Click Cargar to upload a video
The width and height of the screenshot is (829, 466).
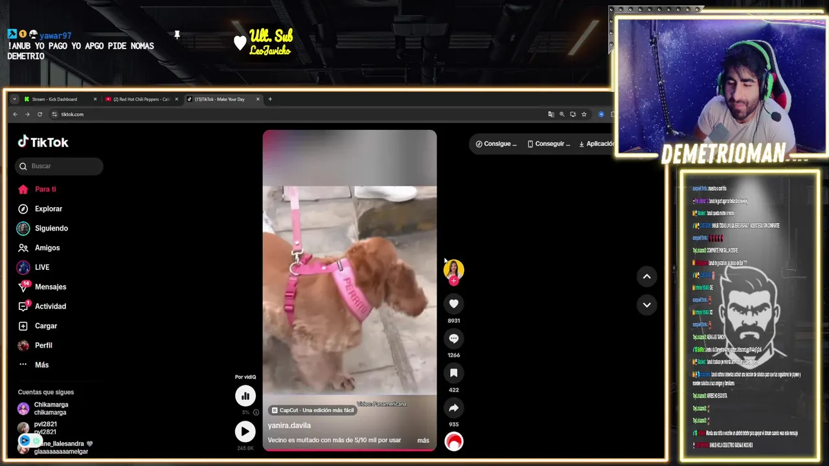[x=46, y=326]
